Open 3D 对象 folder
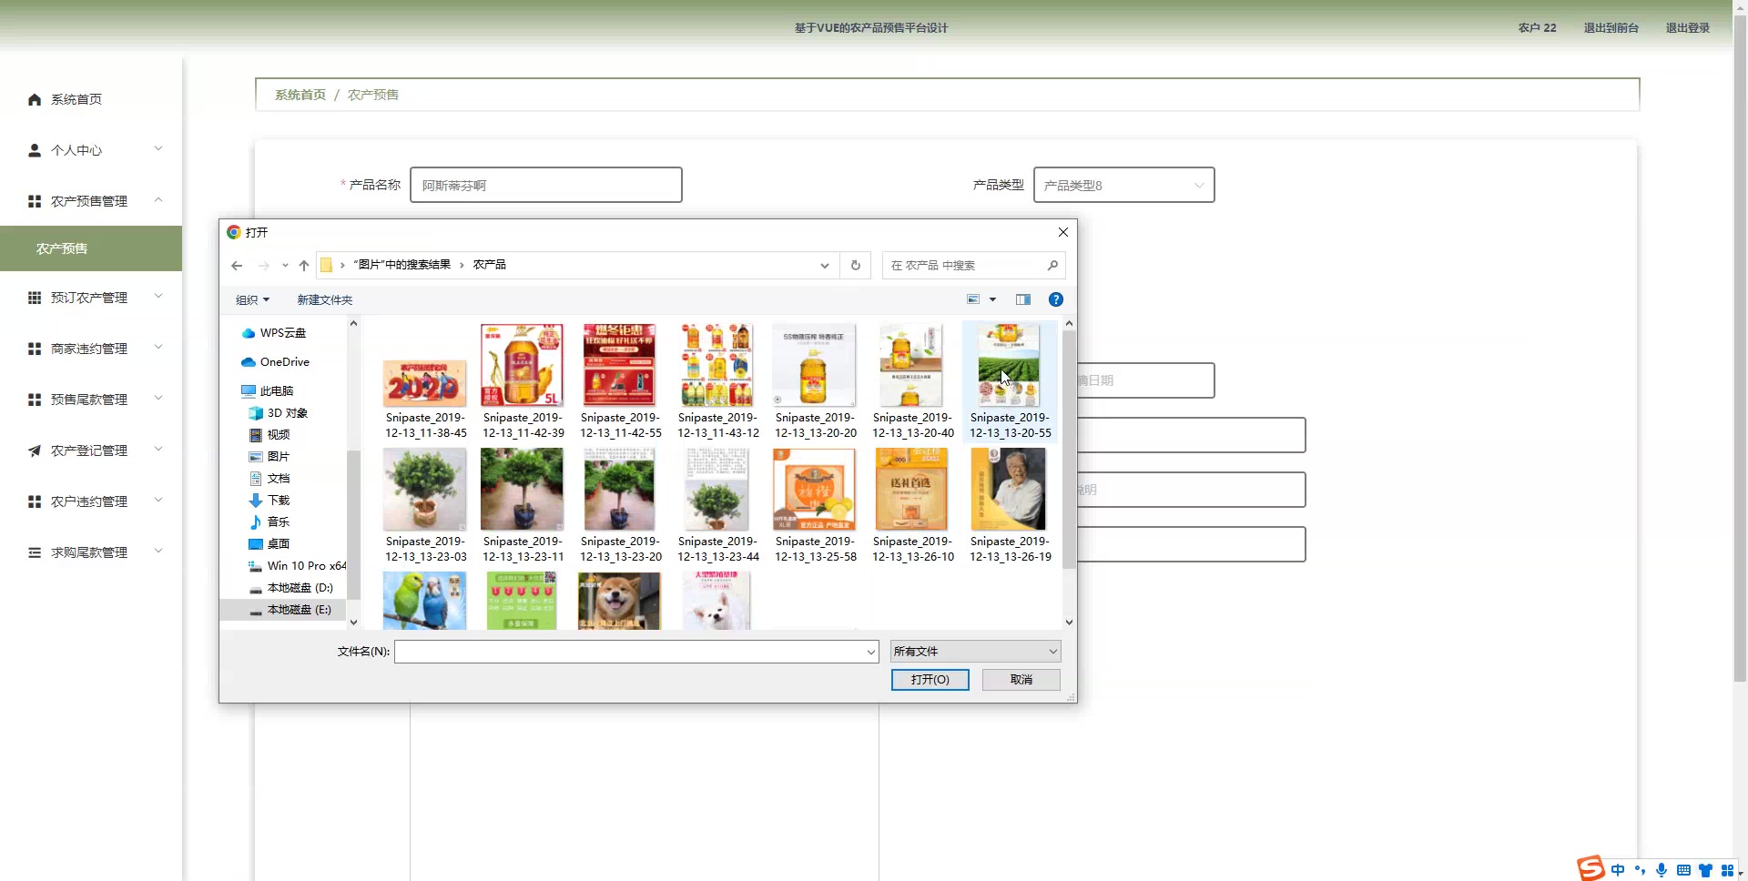The width and height of the screenshot is (1748, 881). point(279,413)
